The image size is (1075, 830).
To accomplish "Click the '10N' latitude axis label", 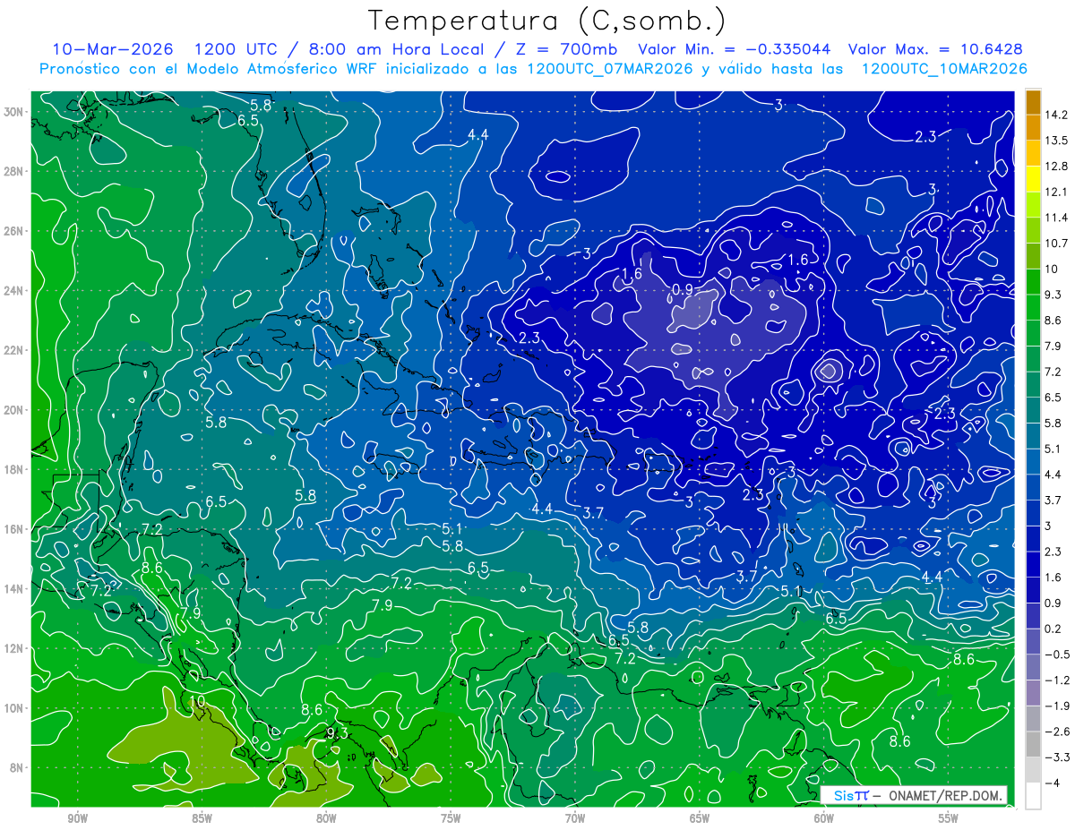I will [15, 708].
